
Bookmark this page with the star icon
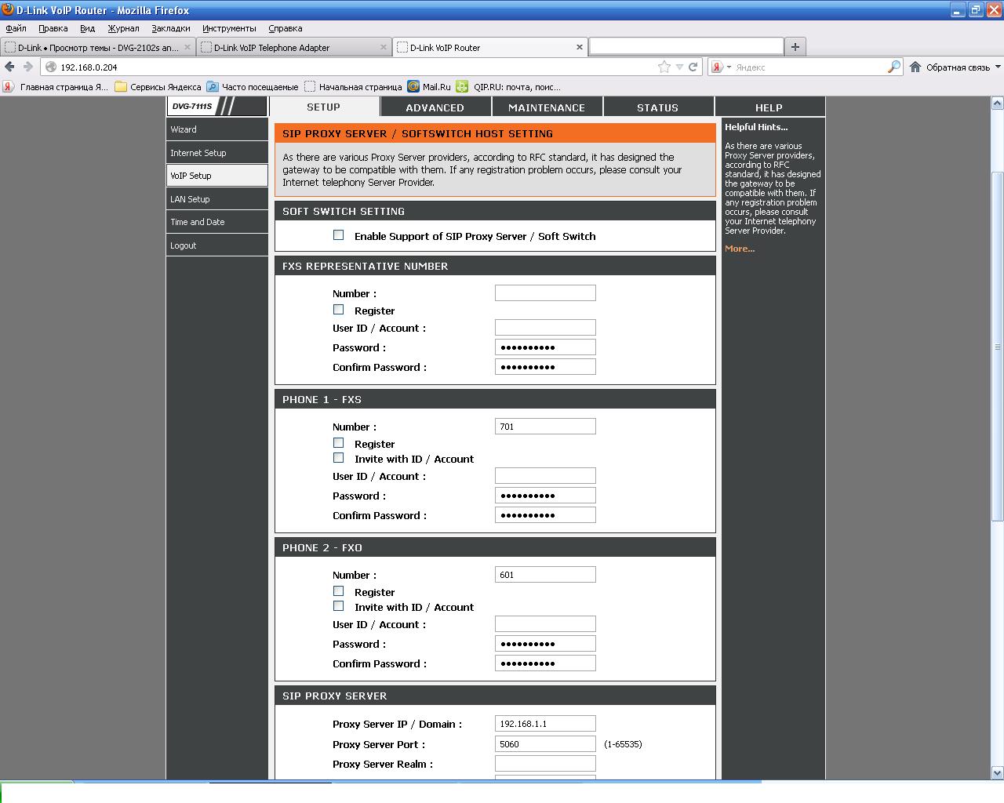[664, 67]
